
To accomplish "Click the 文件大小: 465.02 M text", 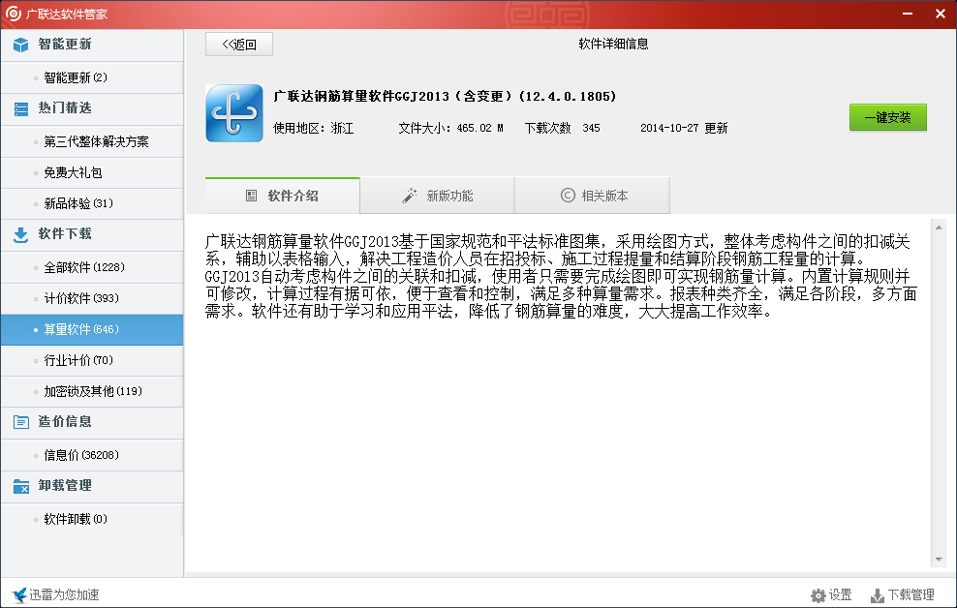I will tap(451, 128).
